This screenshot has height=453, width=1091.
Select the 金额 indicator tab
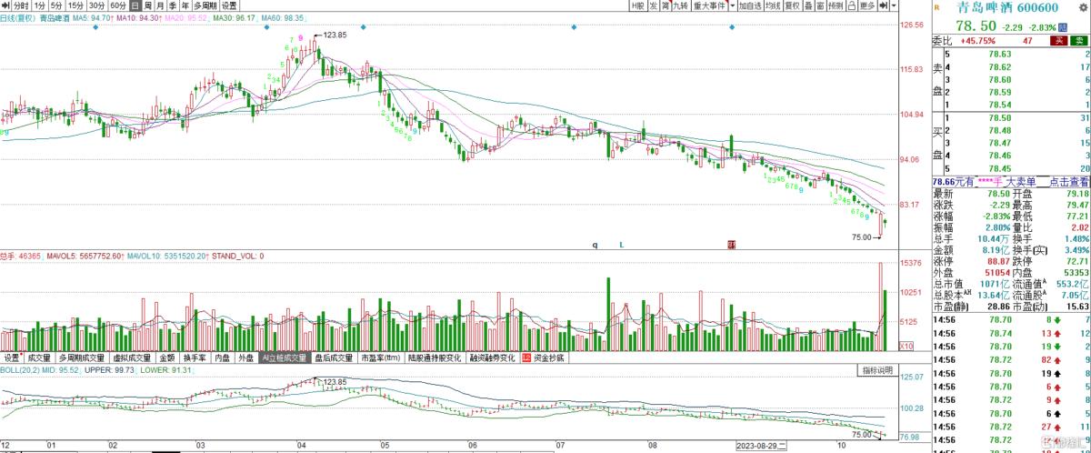(167, 358)
